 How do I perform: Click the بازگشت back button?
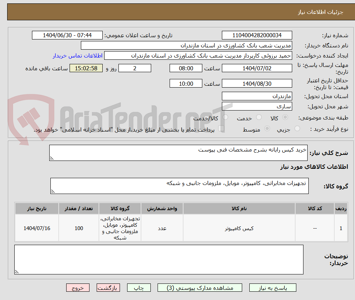click(108, 287)
